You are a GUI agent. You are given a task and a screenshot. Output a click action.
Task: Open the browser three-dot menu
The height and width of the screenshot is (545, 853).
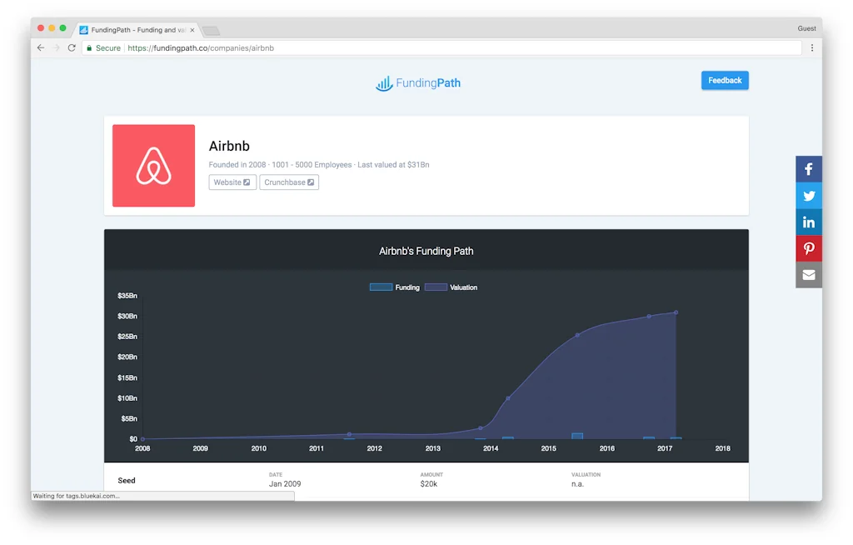tap(812, 47)
